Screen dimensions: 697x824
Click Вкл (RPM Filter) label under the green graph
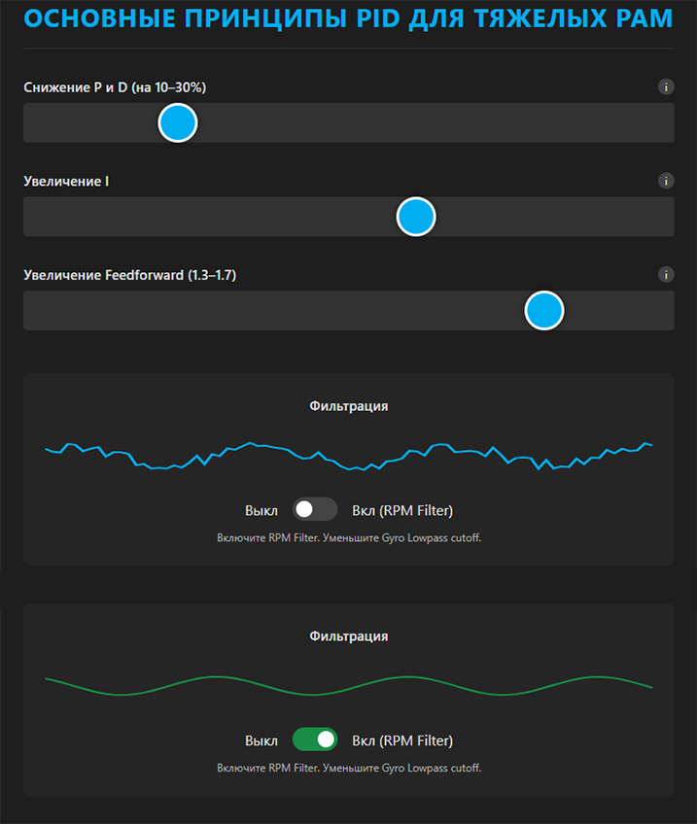click(x=402, y=740)
